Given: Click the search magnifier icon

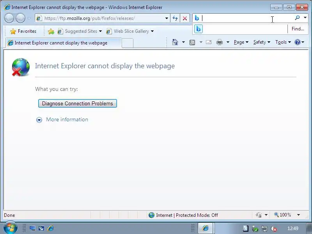Looking at the screenshot, I should click(297, 18).
